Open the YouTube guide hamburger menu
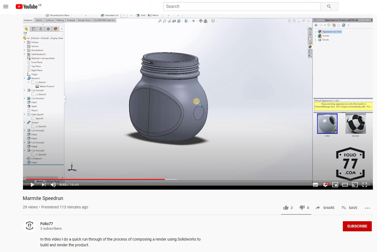The width and height of the screenshot is (377, 252). pos(6,7)
